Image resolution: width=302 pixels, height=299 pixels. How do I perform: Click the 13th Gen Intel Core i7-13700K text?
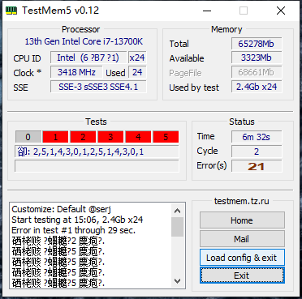coord(84,41)
